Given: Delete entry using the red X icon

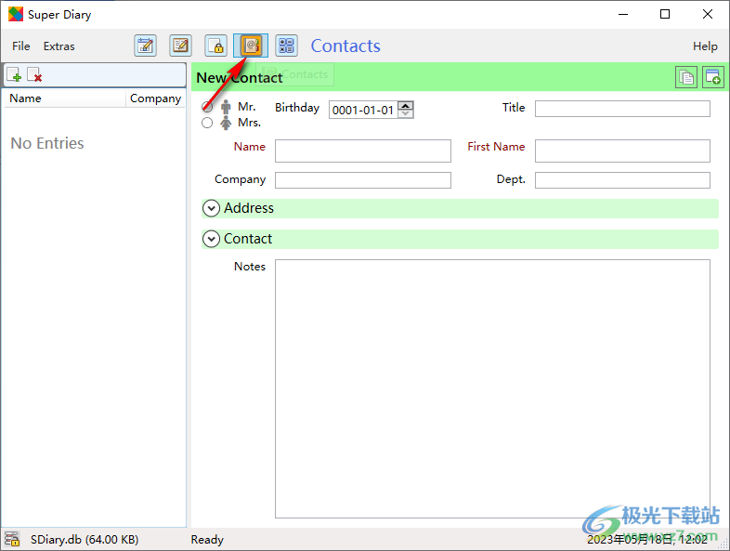Looking at the screenshot, I should (34, 74).
